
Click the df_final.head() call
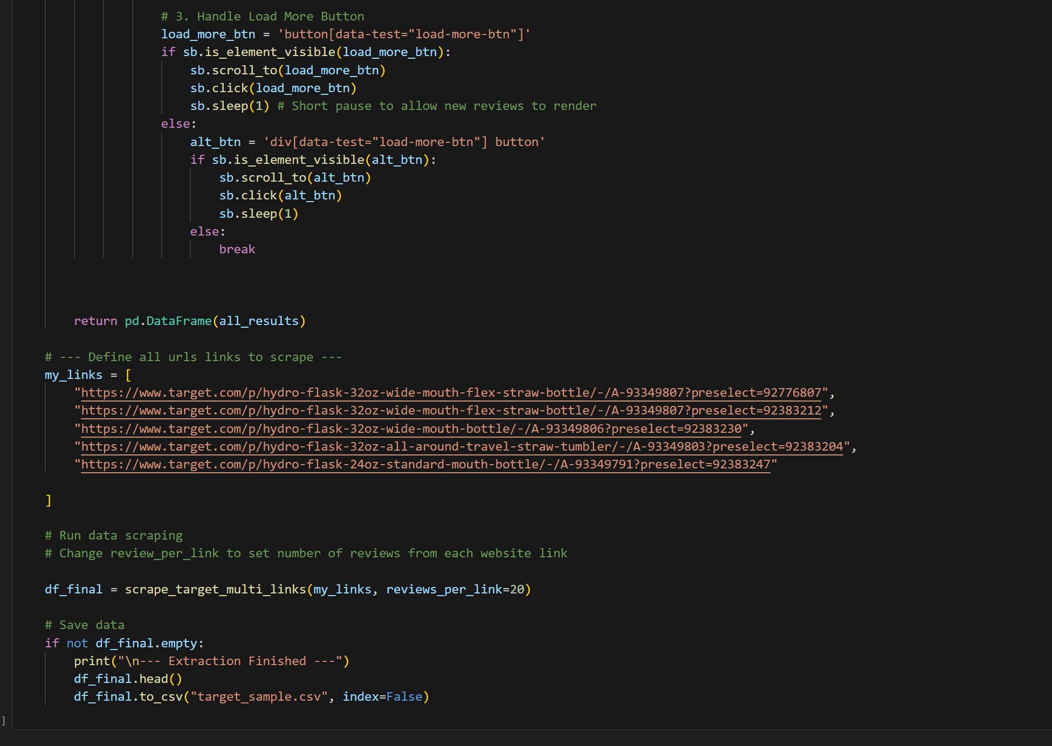(128, 679)
